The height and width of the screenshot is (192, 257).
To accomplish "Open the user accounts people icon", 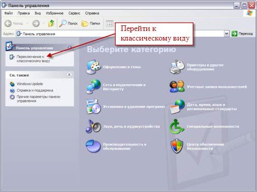I will coord(177,87).
